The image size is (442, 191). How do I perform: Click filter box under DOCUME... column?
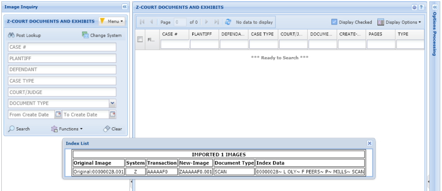[x=323, y=44]
